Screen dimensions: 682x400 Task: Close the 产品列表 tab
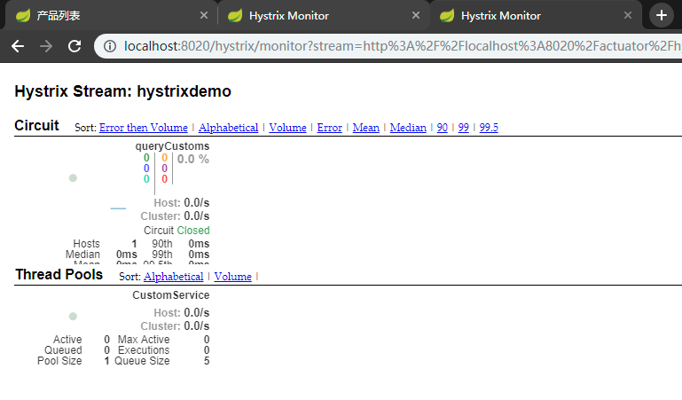(x=204, y=16)
